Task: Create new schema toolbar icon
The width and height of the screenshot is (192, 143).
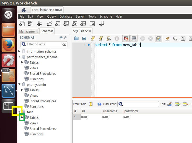Action: tap(49, 23)
